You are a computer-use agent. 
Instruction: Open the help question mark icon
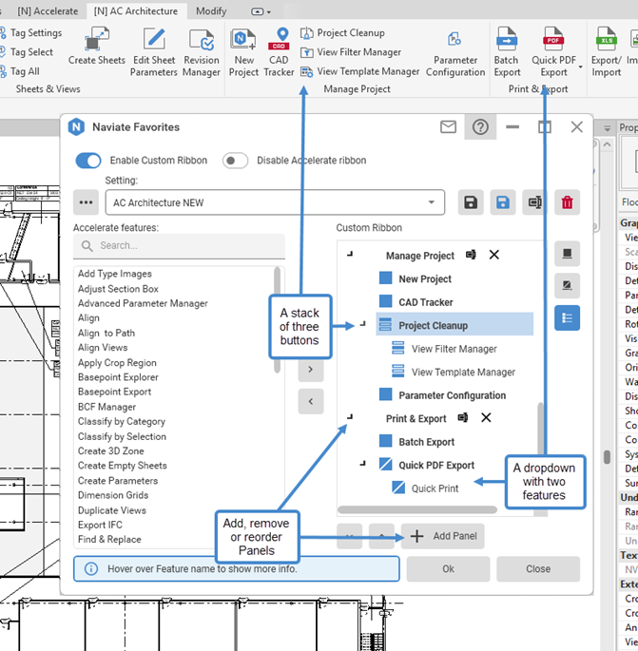pyautogui.click(x=480, y=127)
